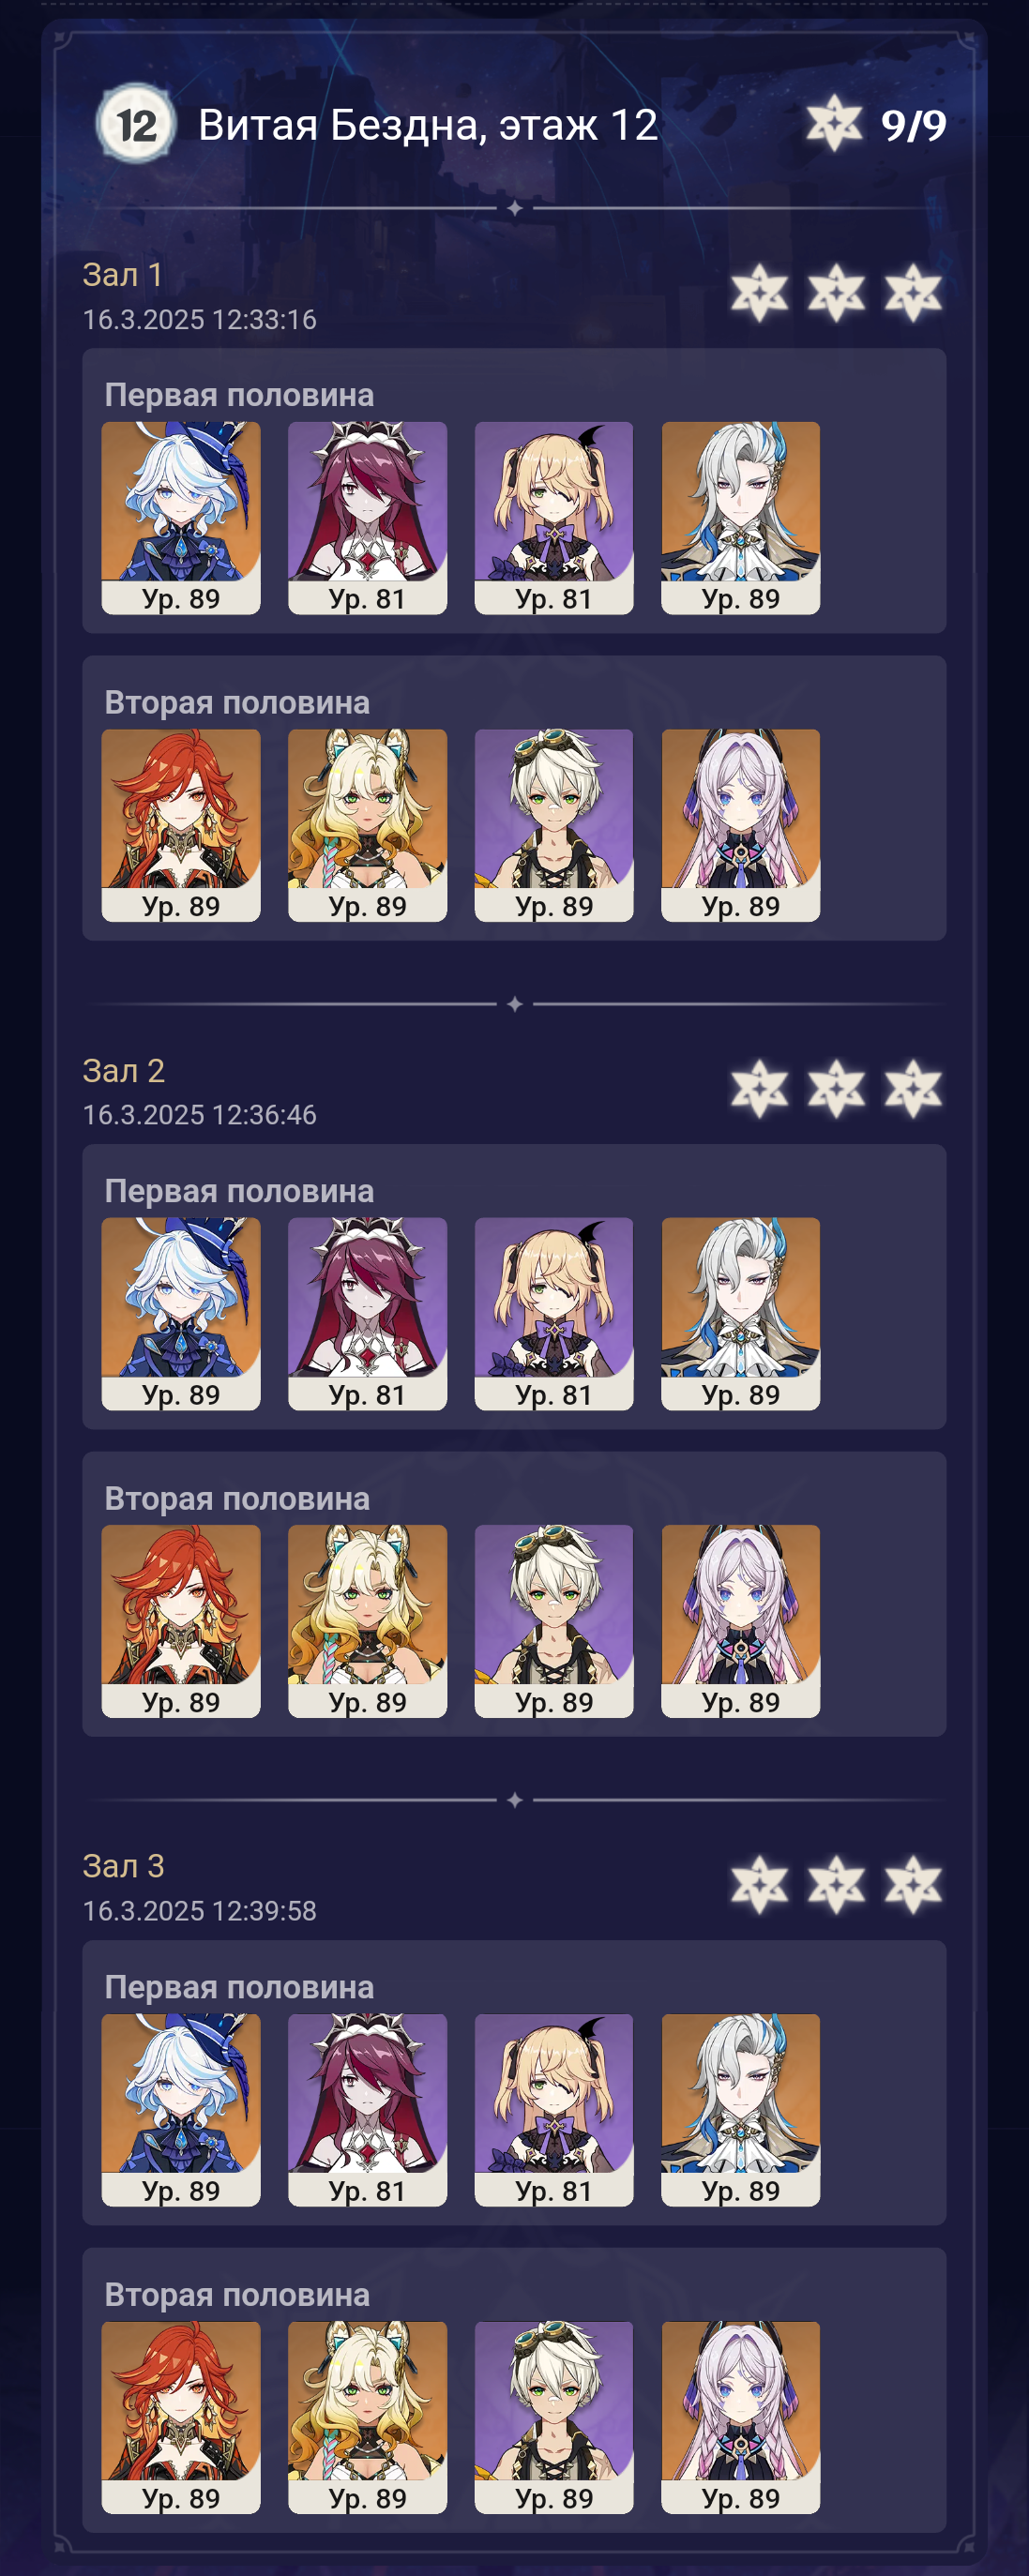Open cat-eared blonde character in Зал 2 second half
This screenshot has height=2576, width=1029.
367,1621
